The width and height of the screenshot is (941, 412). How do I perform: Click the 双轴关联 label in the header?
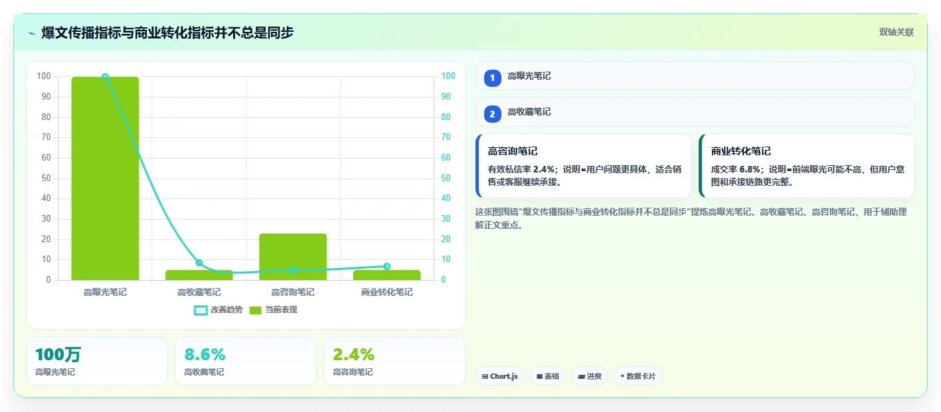897,33
